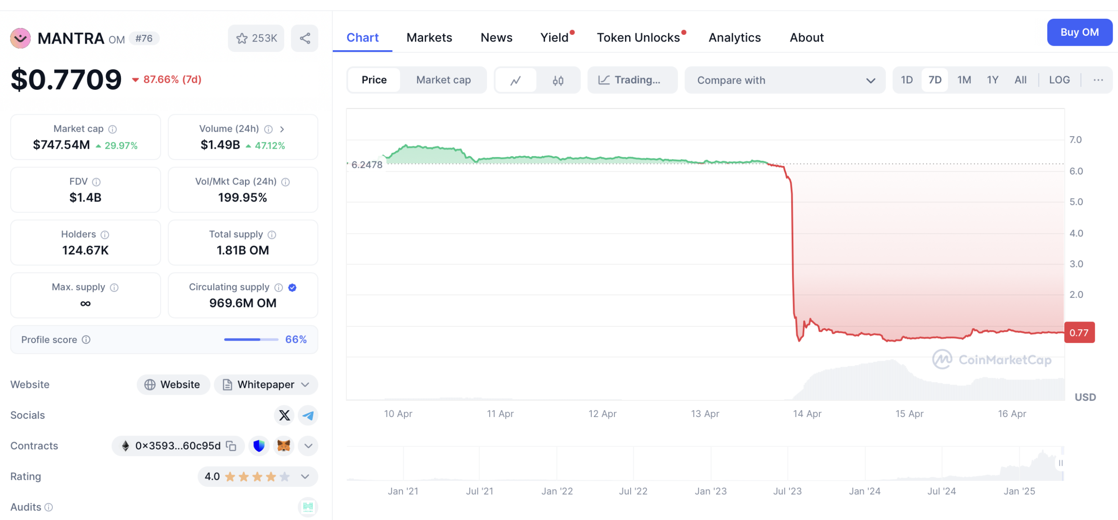Select the Price chart toggle
The width and height of the screenshot is (1118, 520).
pyautogui.click(x=374, y=80)
